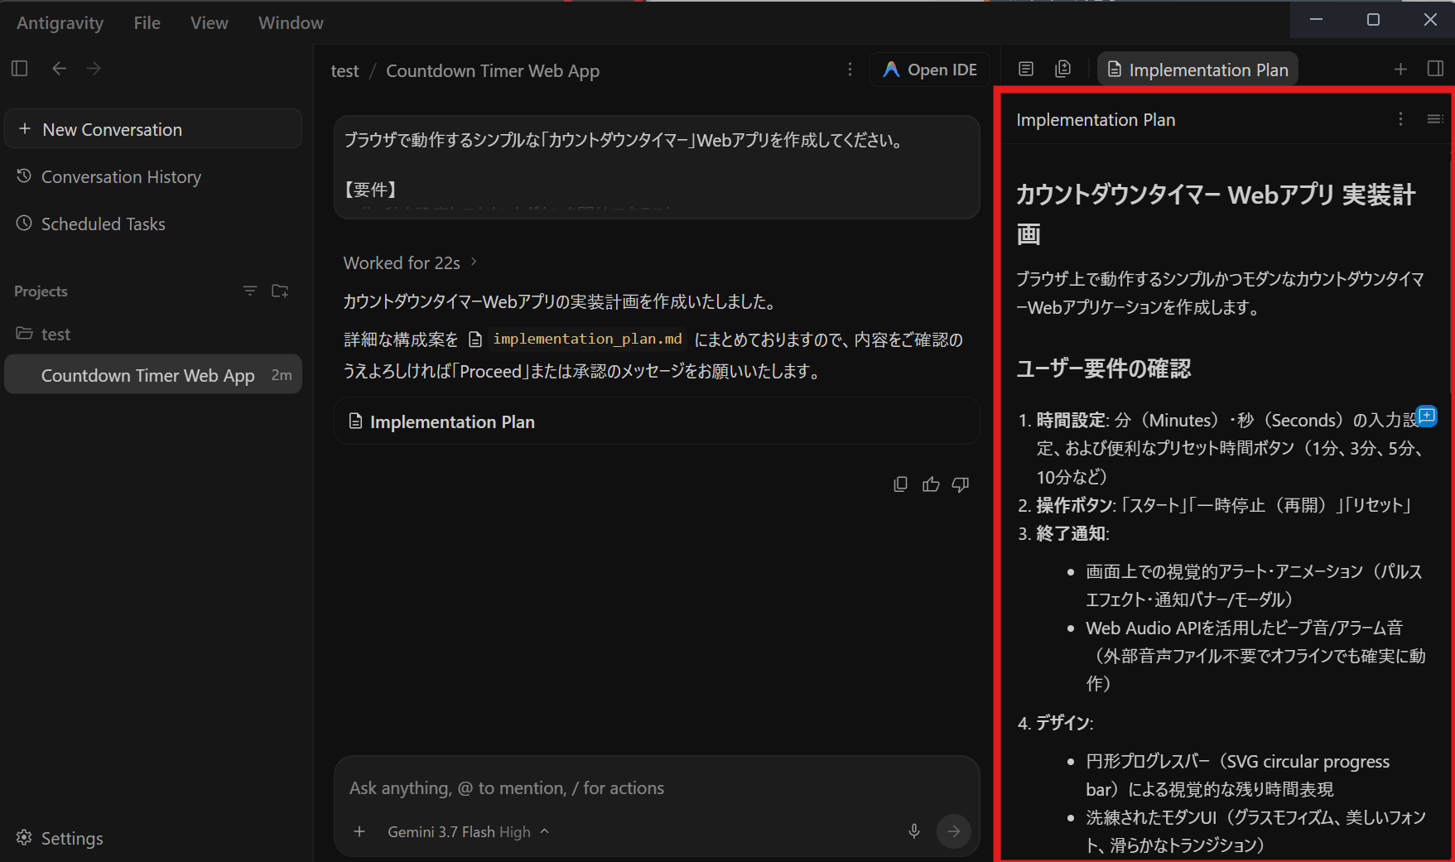Viewport: 1455px width, 862px height.
Task: Add a new project folder icon
Action: pos(280,291)
